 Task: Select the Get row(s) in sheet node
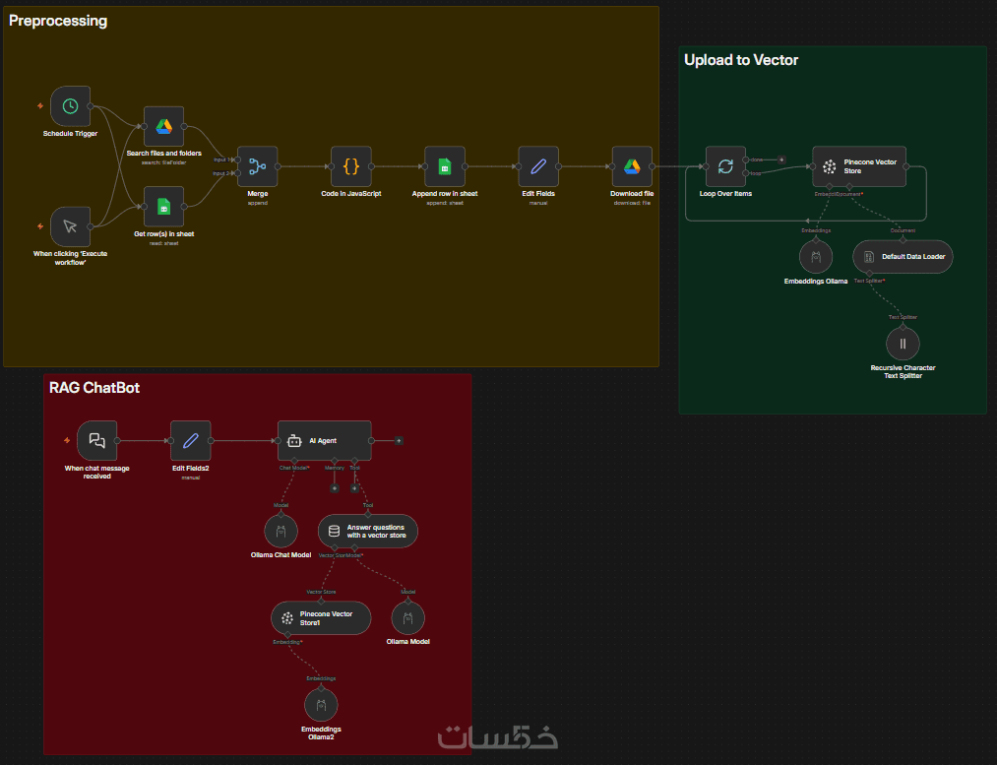click(x=164, y=207)
